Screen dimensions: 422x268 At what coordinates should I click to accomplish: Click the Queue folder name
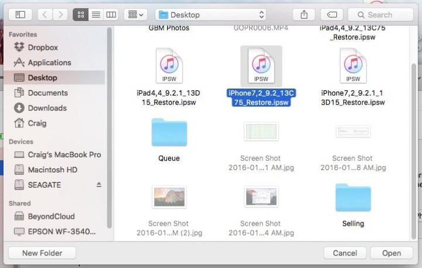click(x=169, y=158)
